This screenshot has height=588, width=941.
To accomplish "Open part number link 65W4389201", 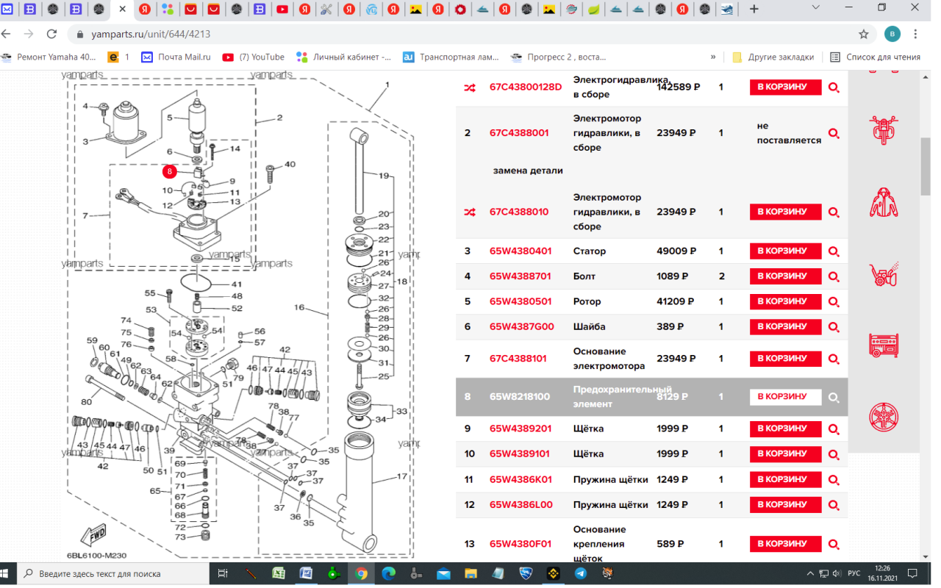I will 520,429.
